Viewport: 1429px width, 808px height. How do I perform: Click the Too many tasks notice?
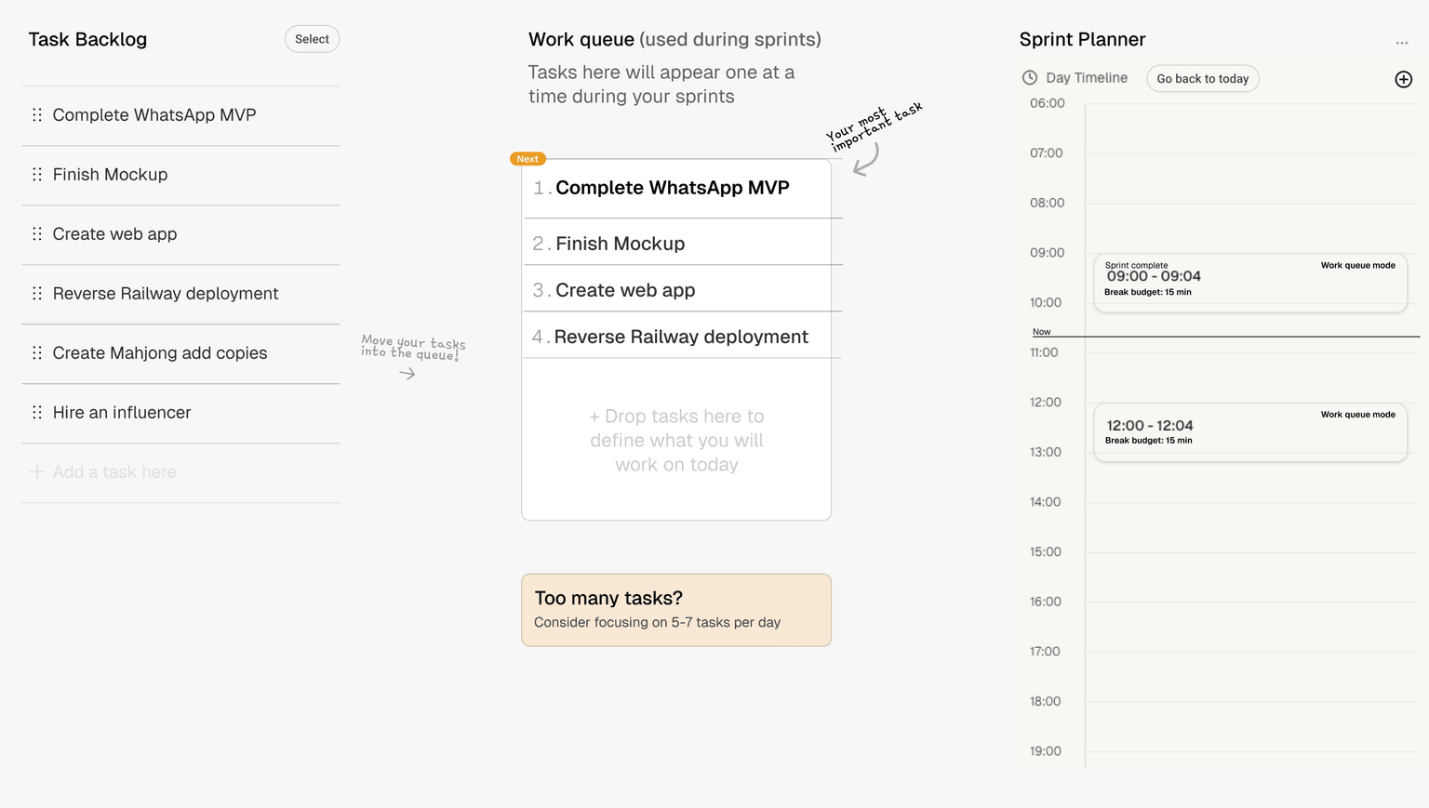pos(676,609)
